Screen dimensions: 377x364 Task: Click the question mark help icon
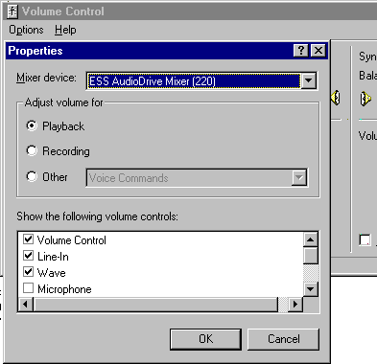[300, 51]
